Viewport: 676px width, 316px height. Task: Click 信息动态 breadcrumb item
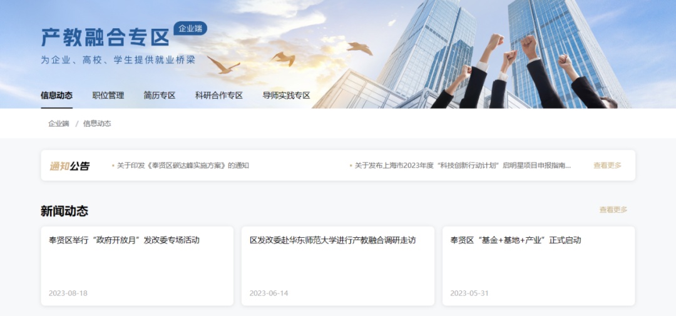pos(97,123)
